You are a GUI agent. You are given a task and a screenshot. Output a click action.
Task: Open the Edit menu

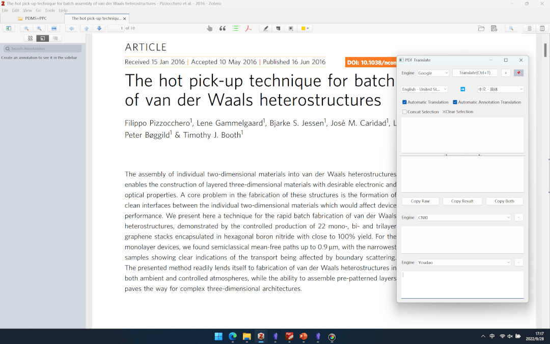tap(15, 11)
